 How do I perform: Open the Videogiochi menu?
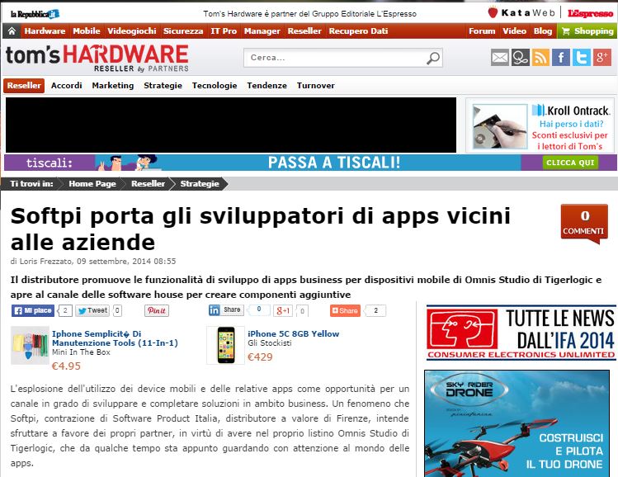(x=132, y=31)
